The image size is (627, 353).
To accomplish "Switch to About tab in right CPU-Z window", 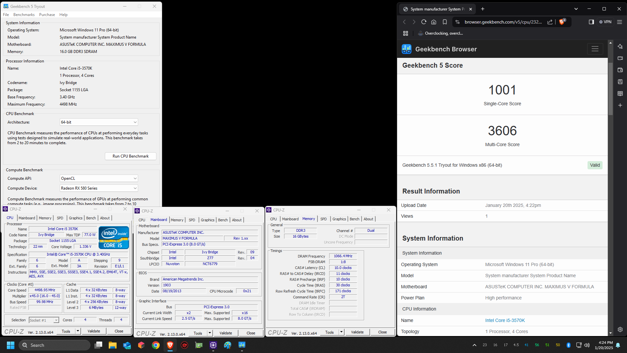I will tap(368, 219).
